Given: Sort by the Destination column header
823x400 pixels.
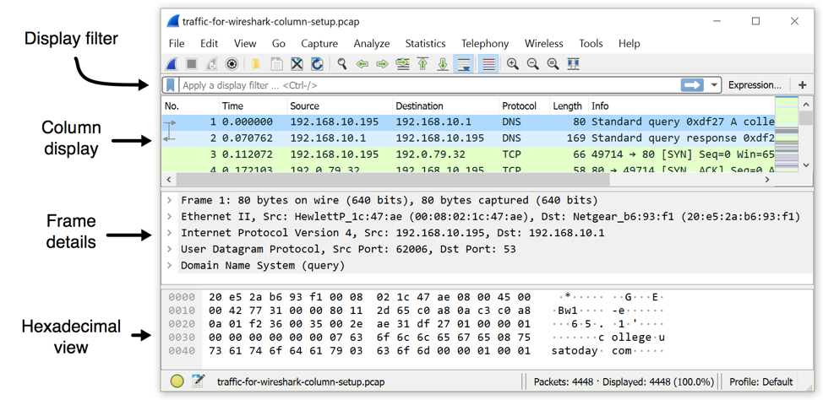Looking at the screenshot, I should 445,105.
